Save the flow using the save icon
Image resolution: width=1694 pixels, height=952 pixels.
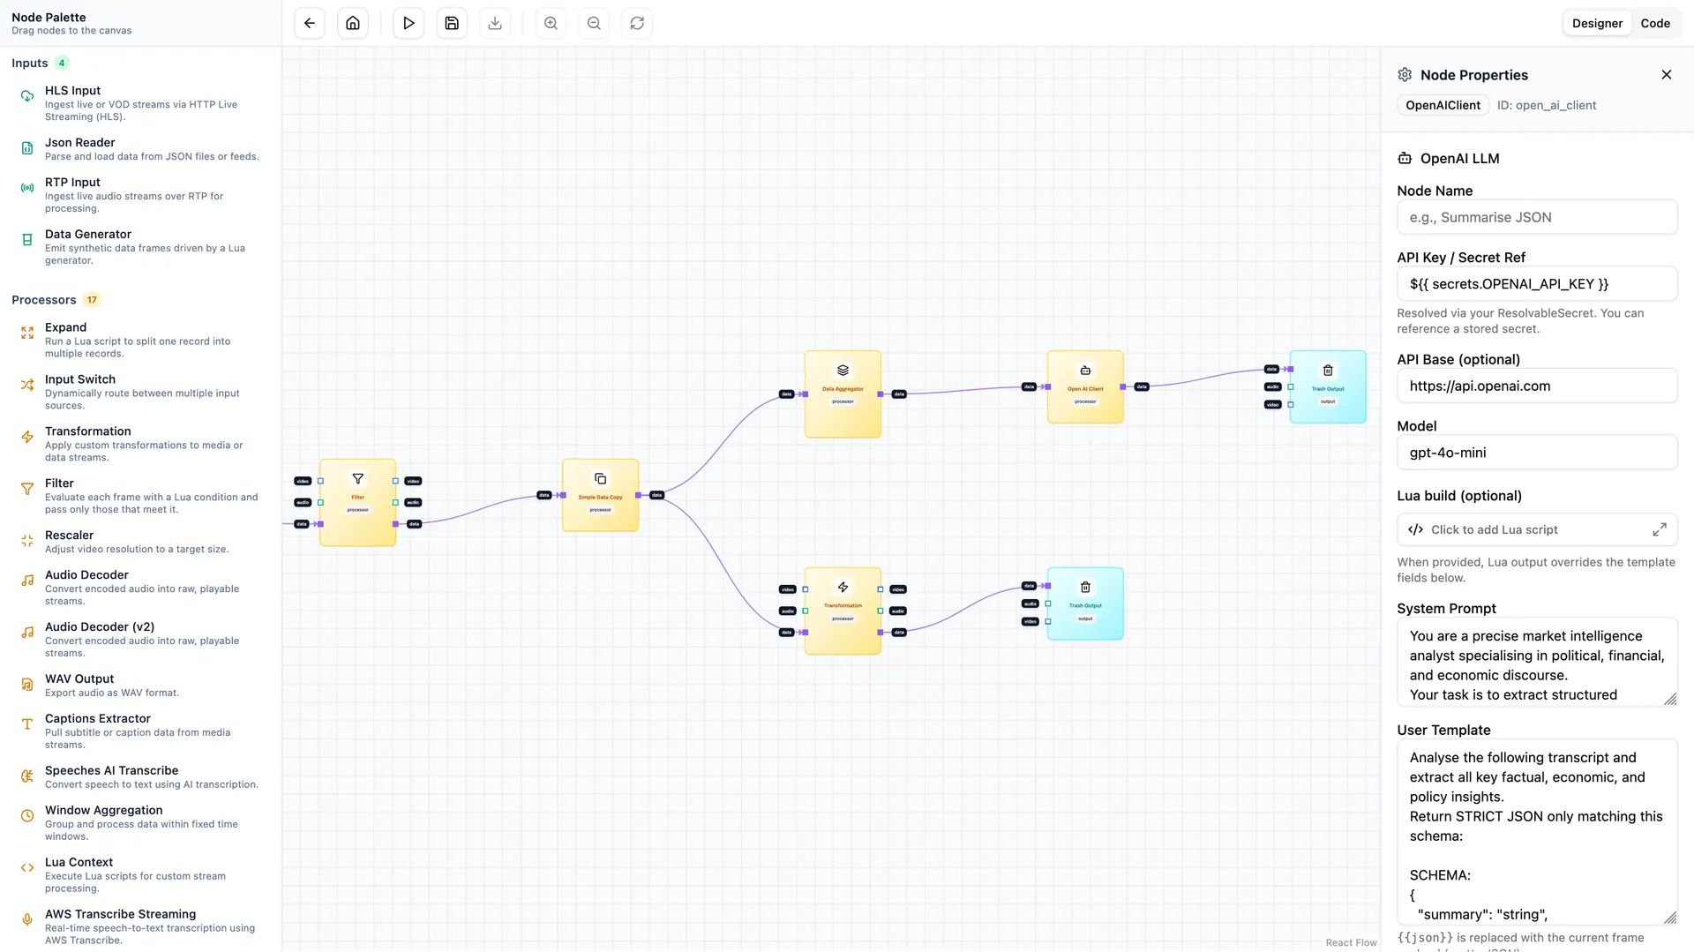(x=452, y=23)
